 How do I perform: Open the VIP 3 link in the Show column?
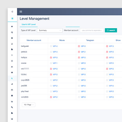[x=111, y=46]
